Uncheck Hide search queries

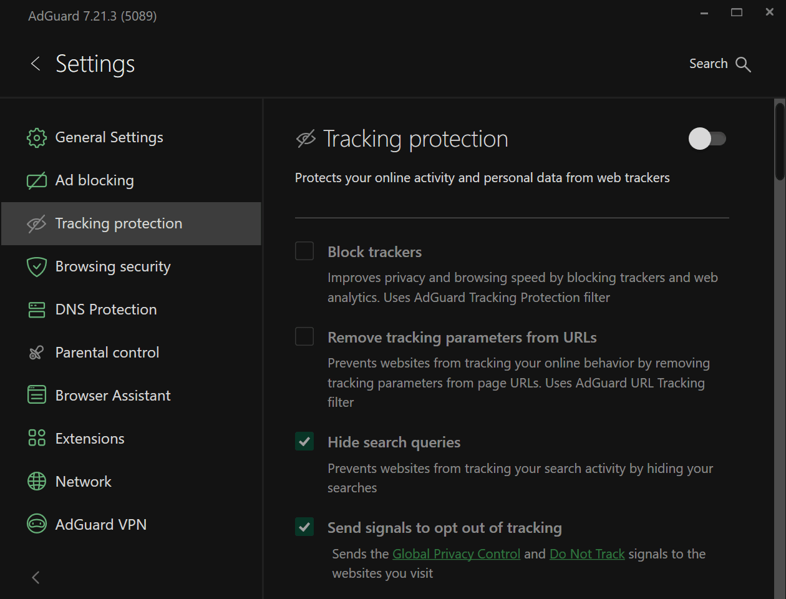click(304, 442)
